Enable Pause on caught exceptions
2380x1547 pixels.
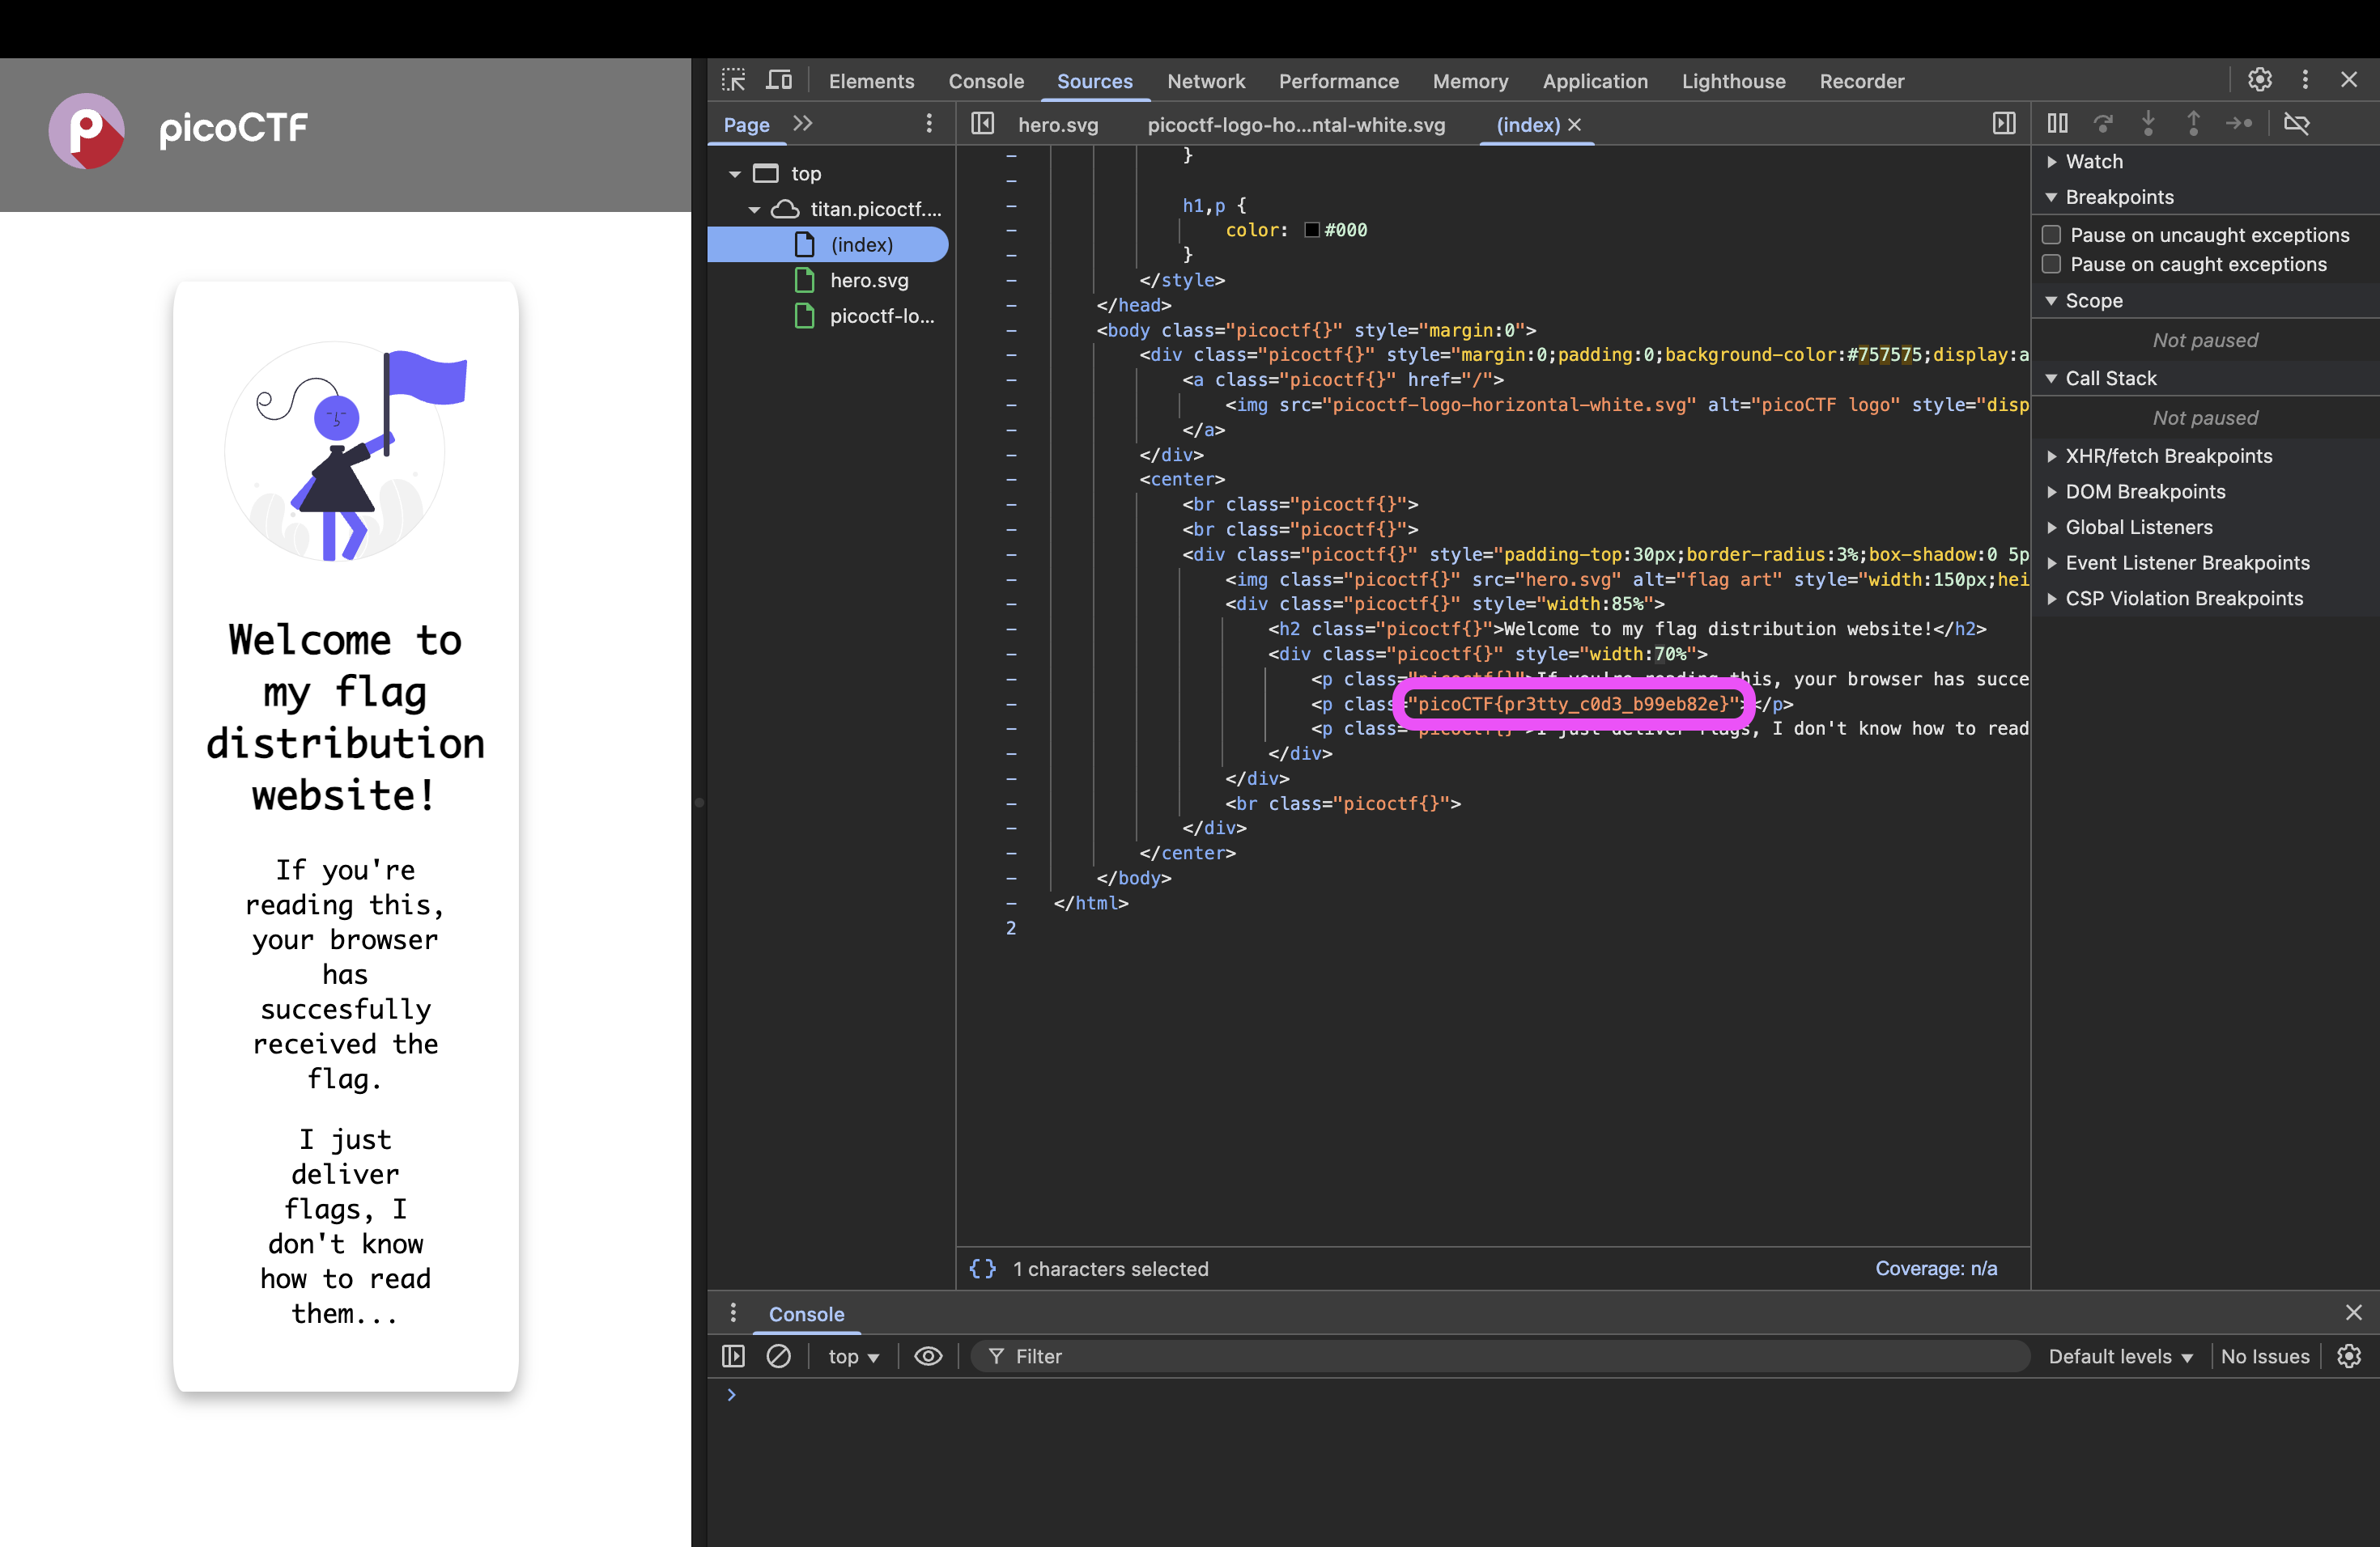[2052, 264]
